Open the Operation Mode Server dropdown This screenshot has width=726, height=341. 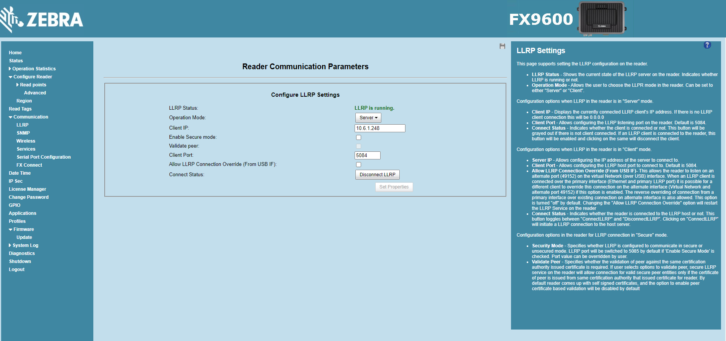tap(368, 118)
